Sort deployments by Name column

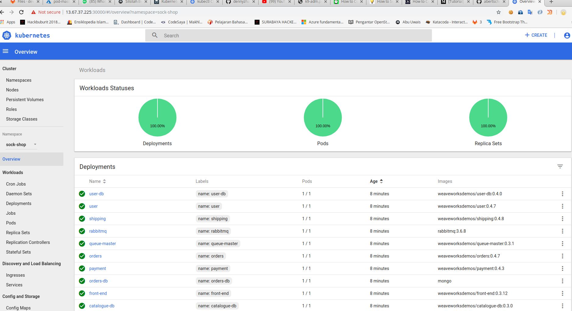(97, 181)
